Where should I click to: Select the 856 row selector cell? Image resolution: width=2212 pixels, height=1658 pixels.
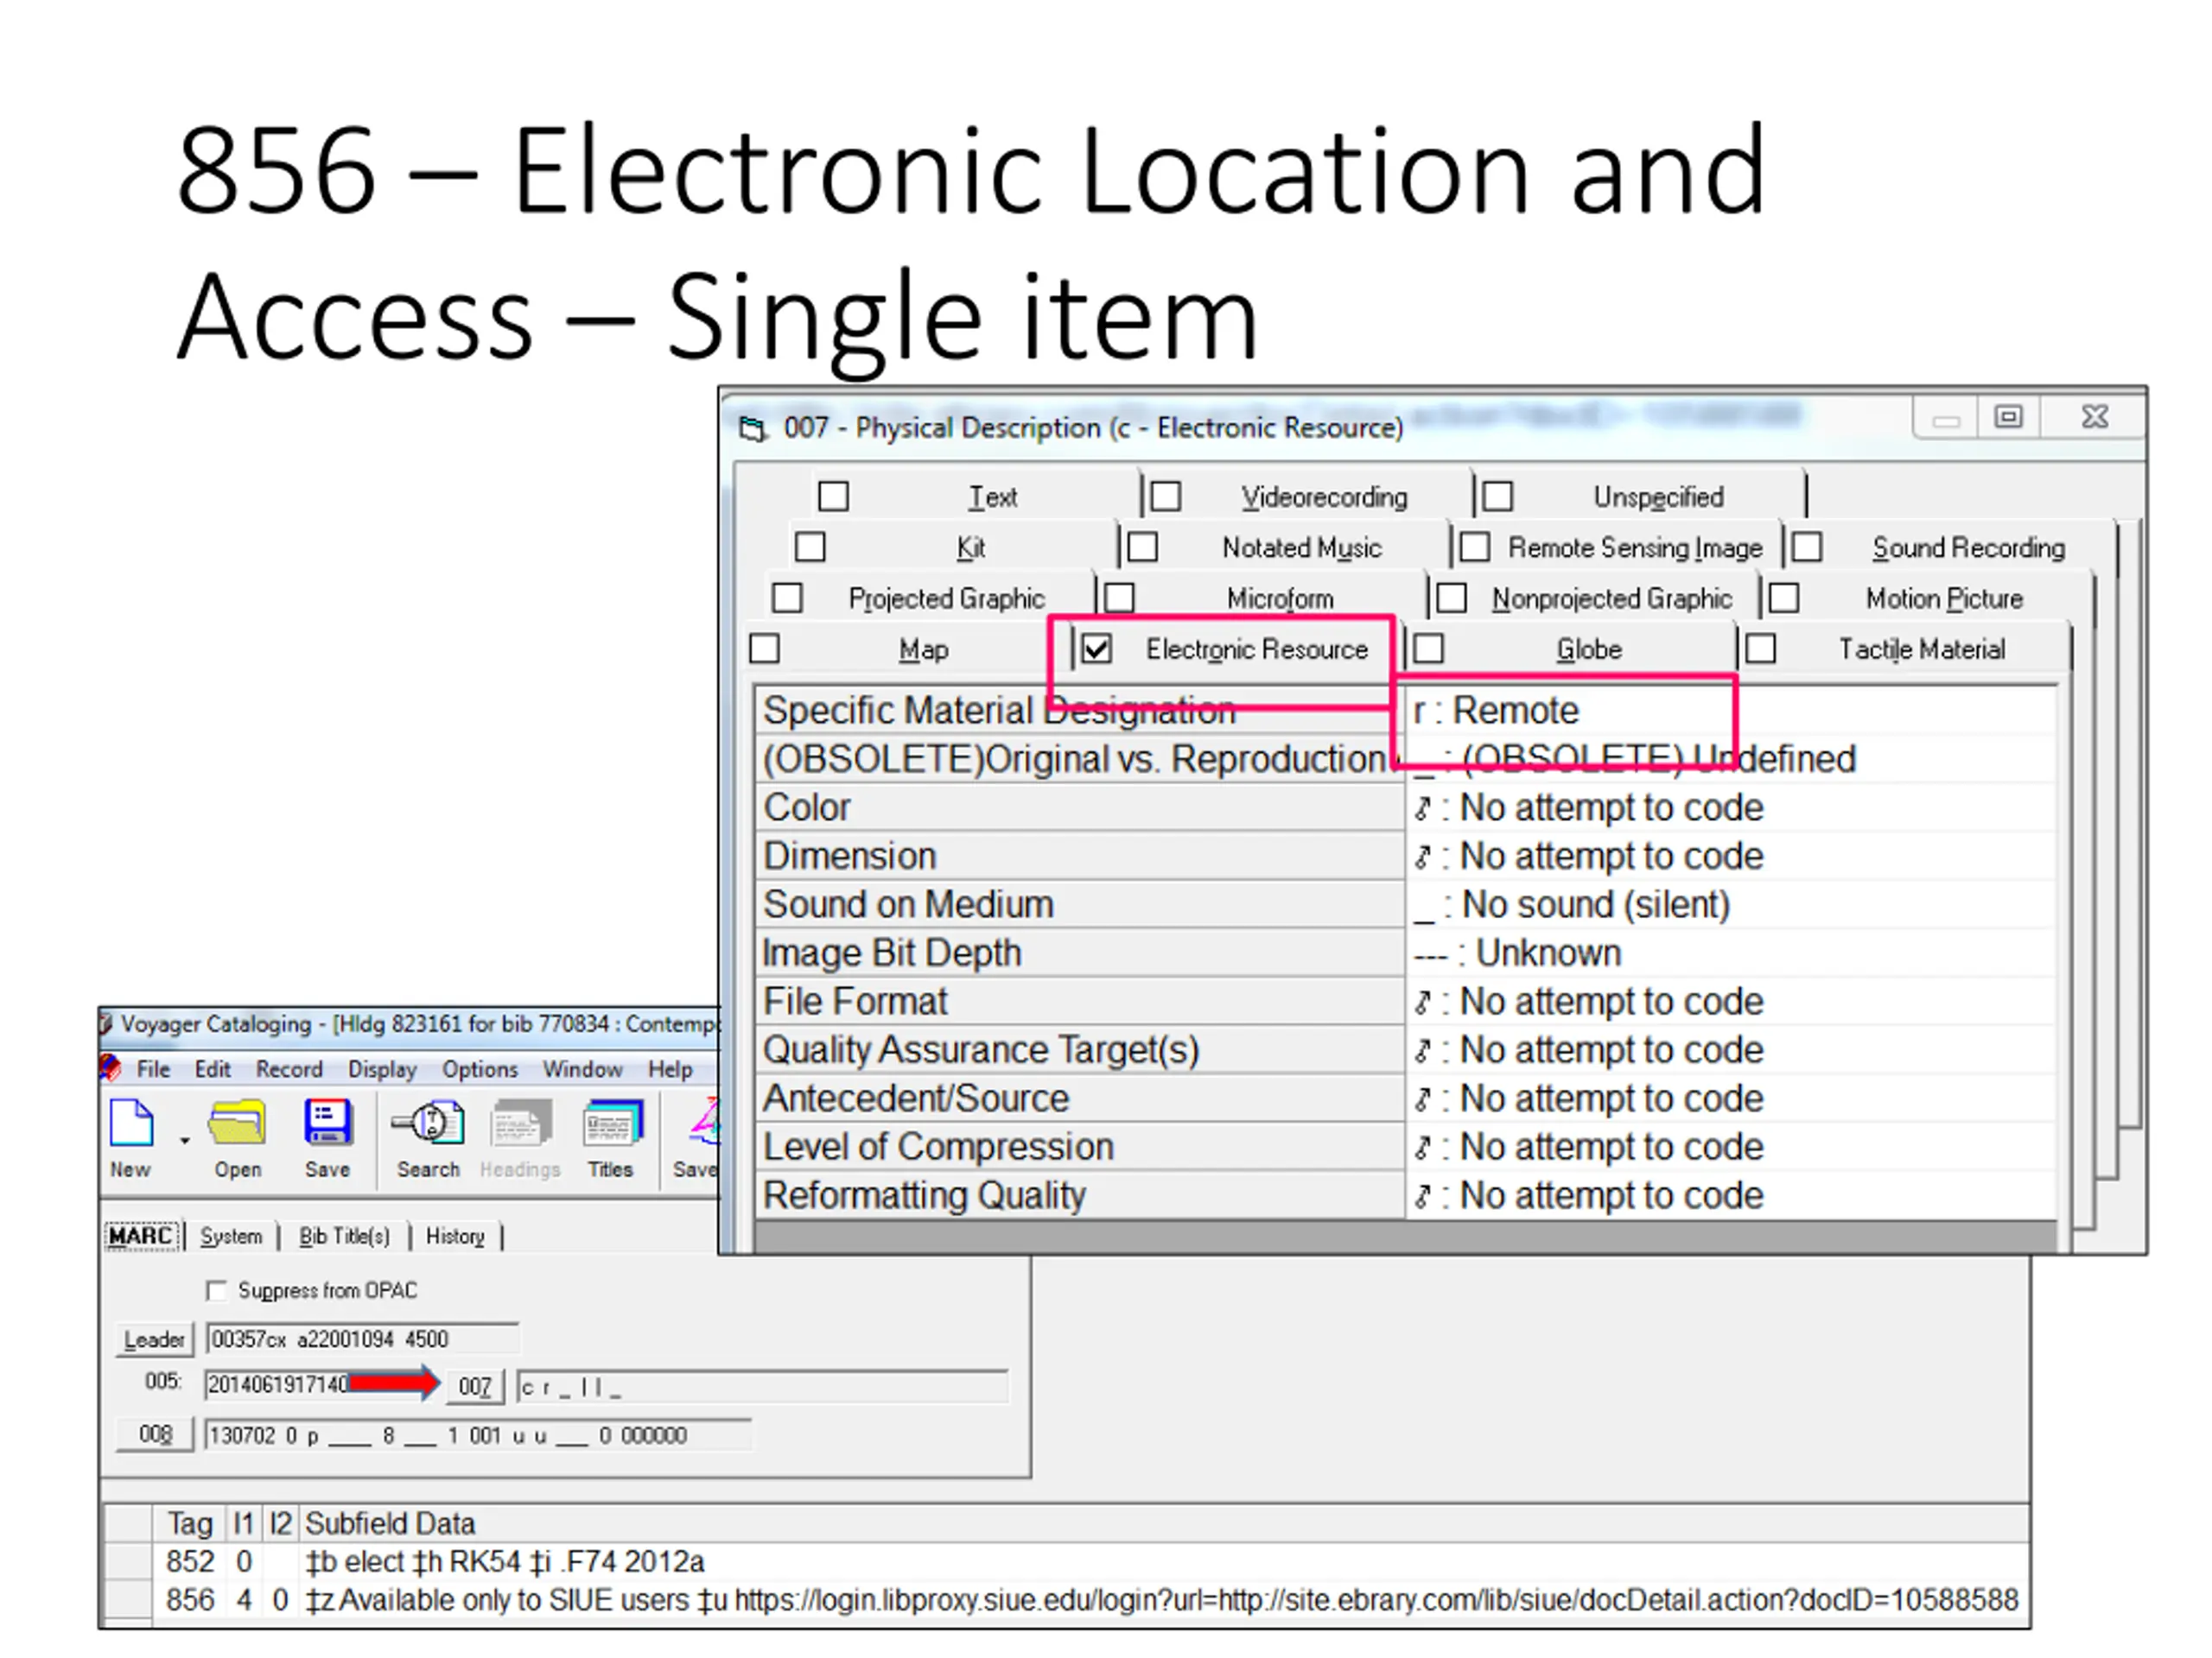(x=128, y=1601)
